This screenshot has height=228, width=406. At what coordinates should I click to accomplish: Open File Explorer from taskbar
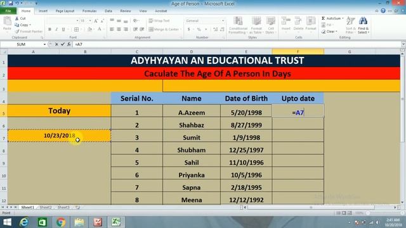pyautogui.click(x=79, y=222)
